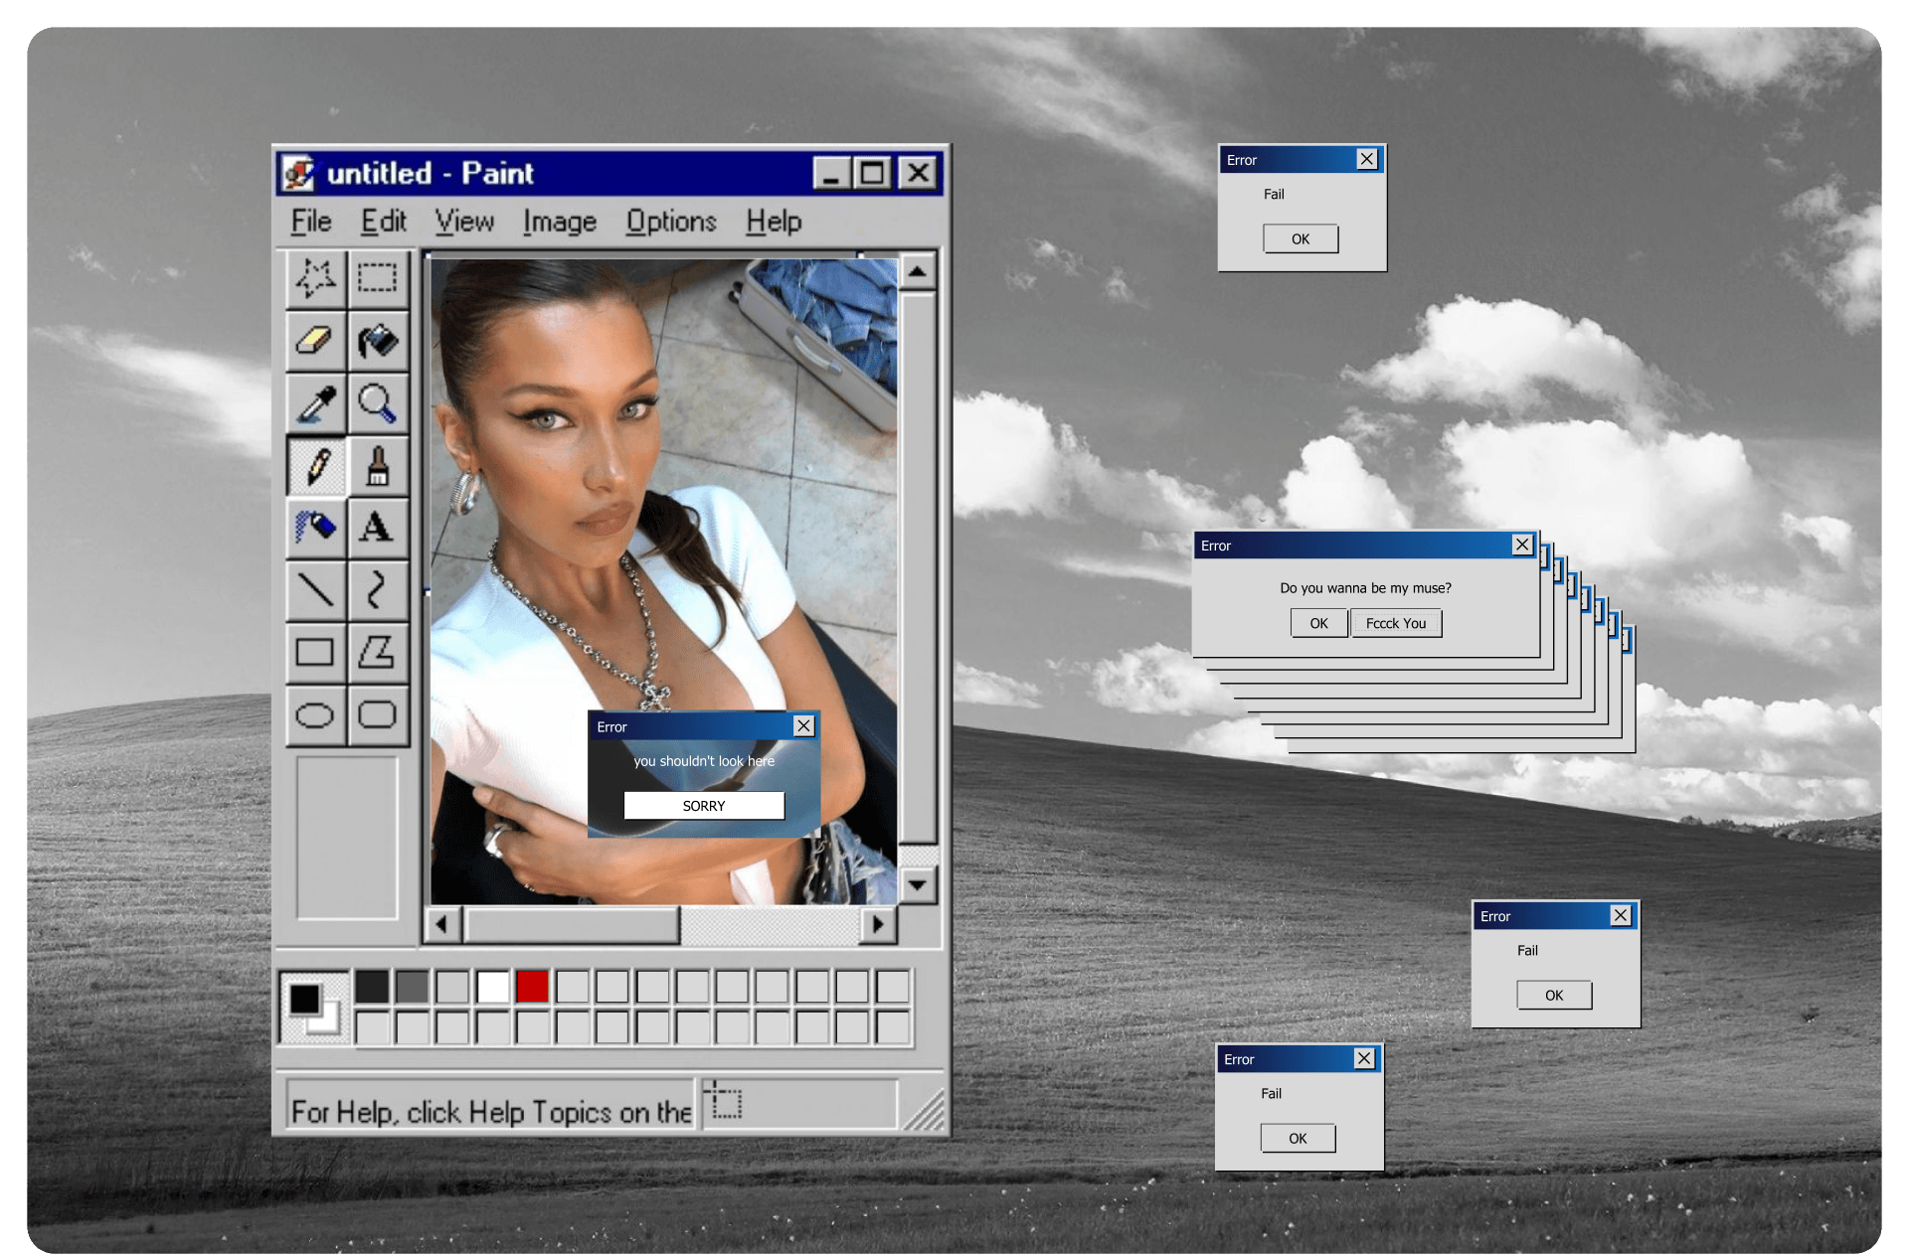The width and height of the screenshot is (1909, 1254).
Task: Select the Fill With Color bucket tool
Action: click(x=378, y=341)
